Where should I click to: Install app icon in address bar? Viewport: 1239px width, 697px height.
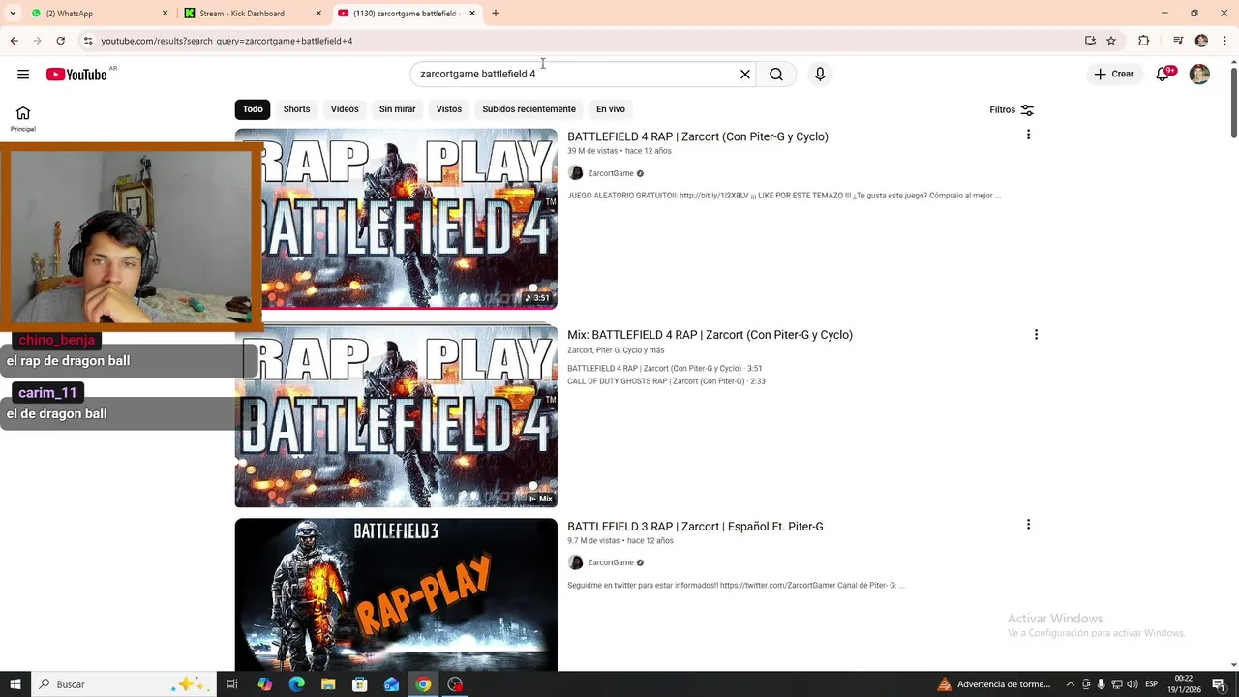click(x=1090, y=41)
